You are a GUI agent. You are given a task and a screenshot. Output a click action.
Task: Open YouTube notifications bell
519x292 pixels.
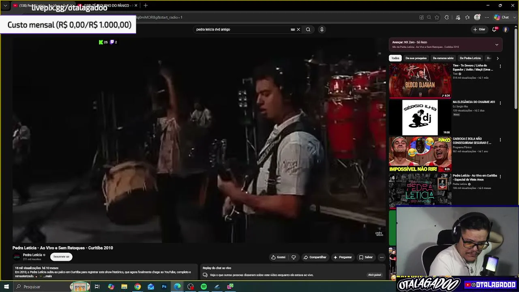pyautogui.click(x=494, y=29)
